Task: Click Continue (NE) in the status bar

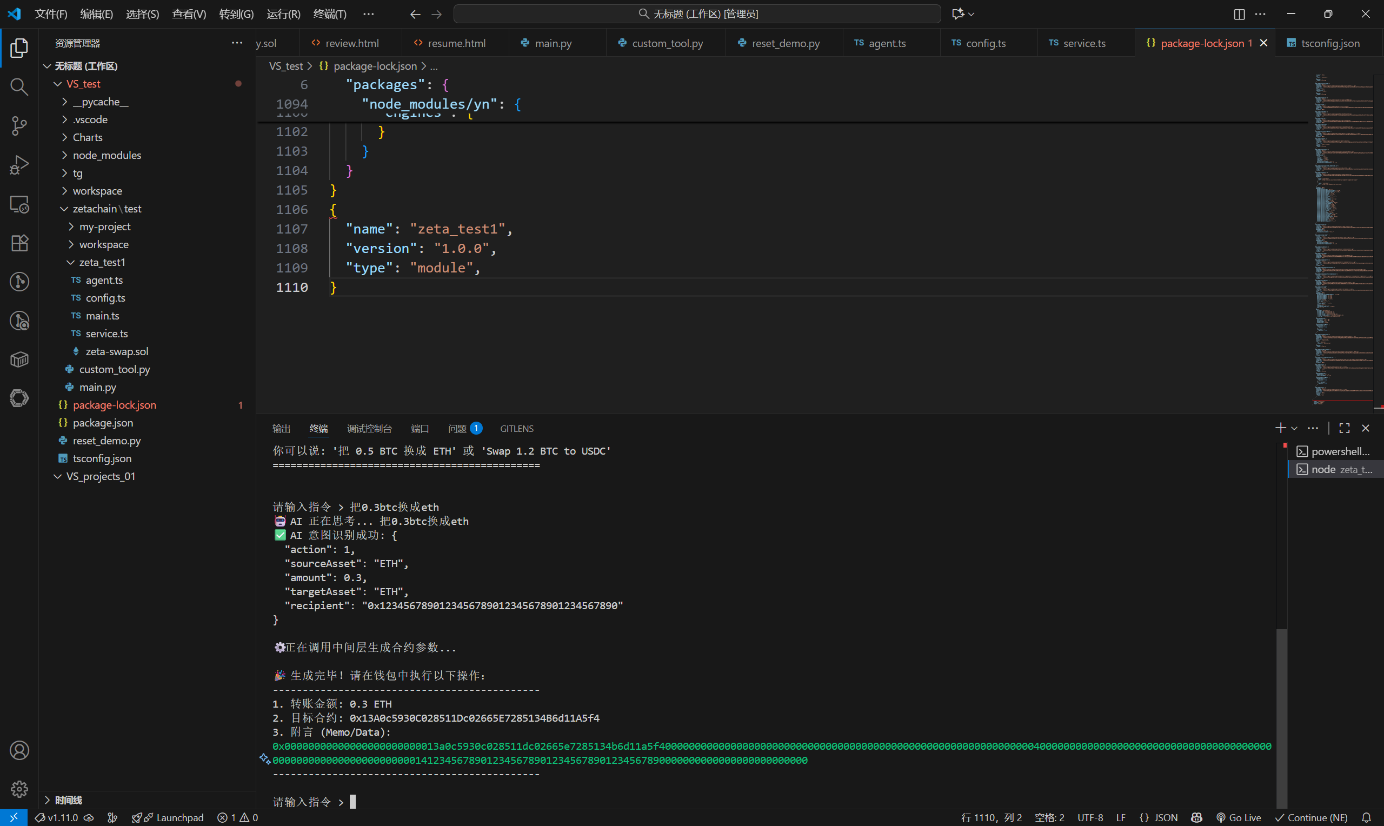Action: [x=1310, y=818]
